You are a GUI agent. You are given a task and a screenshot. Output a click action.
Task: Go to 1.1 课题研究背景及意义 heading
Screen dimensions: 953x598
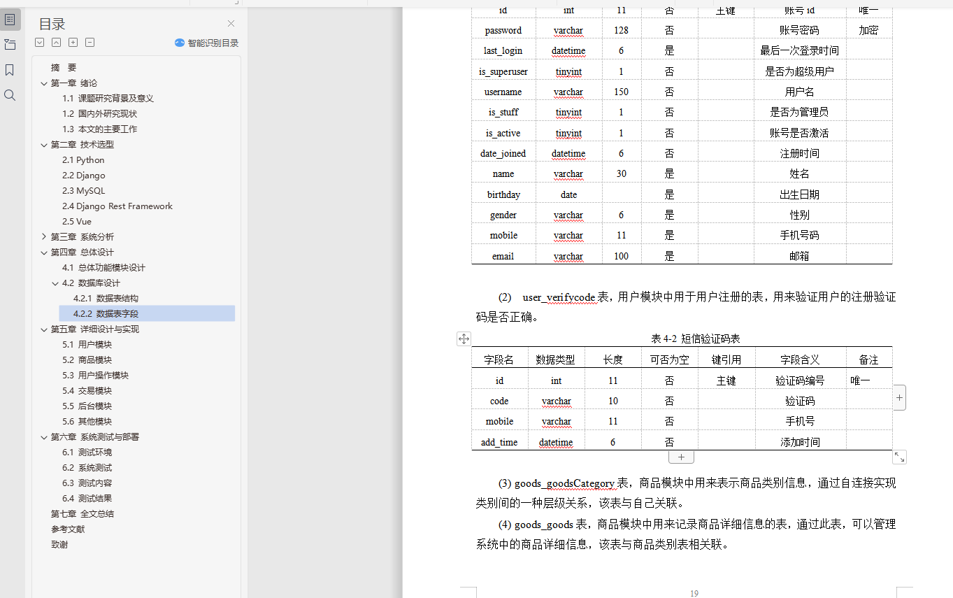coord(108,99)
